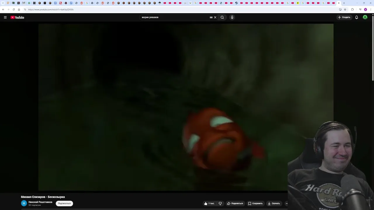This screenshot has height=210, width=374.
Task: Close the active YouTube tab
Action: 339,3
